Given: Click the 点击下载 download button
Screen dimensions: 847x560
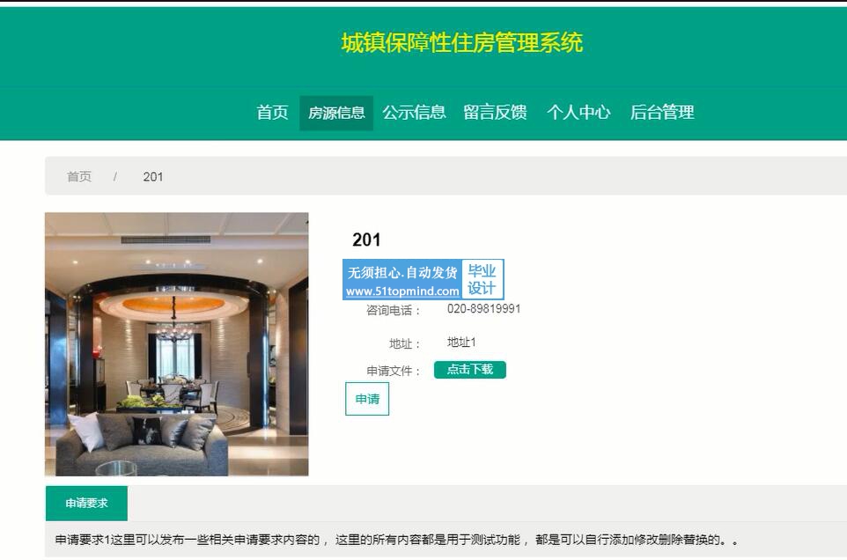Looking at the screenshot, I should click(x=470, y=370).
